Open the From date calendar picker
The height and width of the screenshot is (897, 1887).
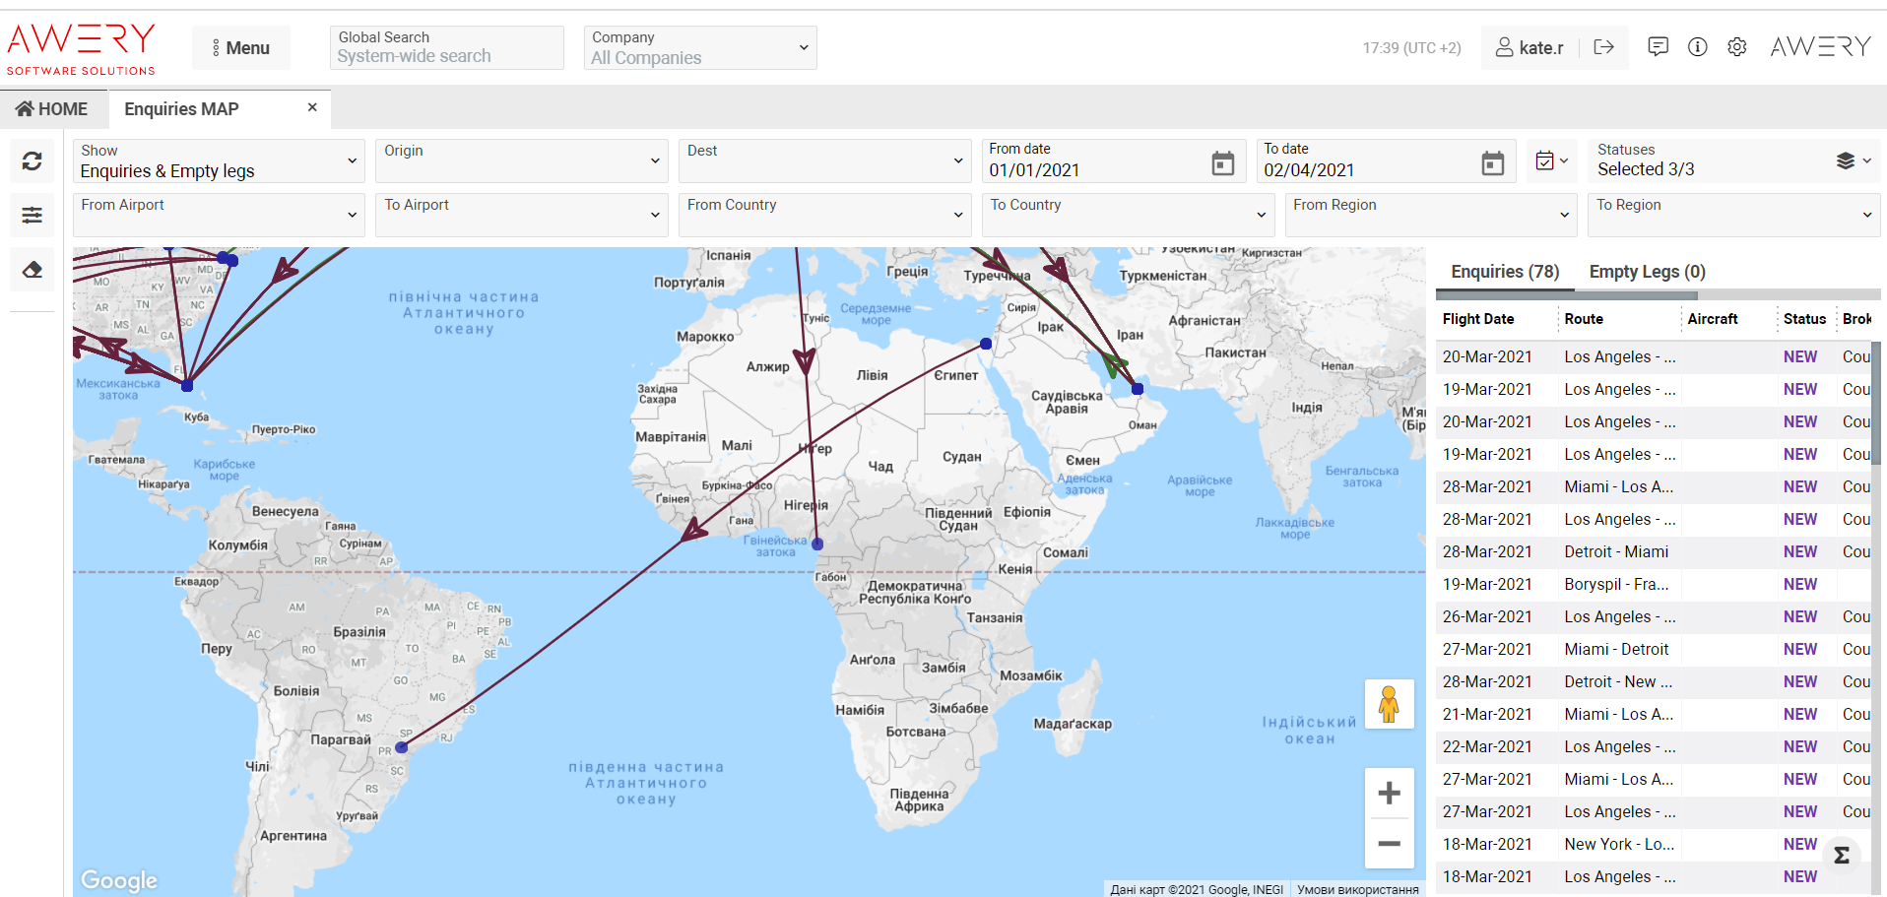[x=1222, y=163]
